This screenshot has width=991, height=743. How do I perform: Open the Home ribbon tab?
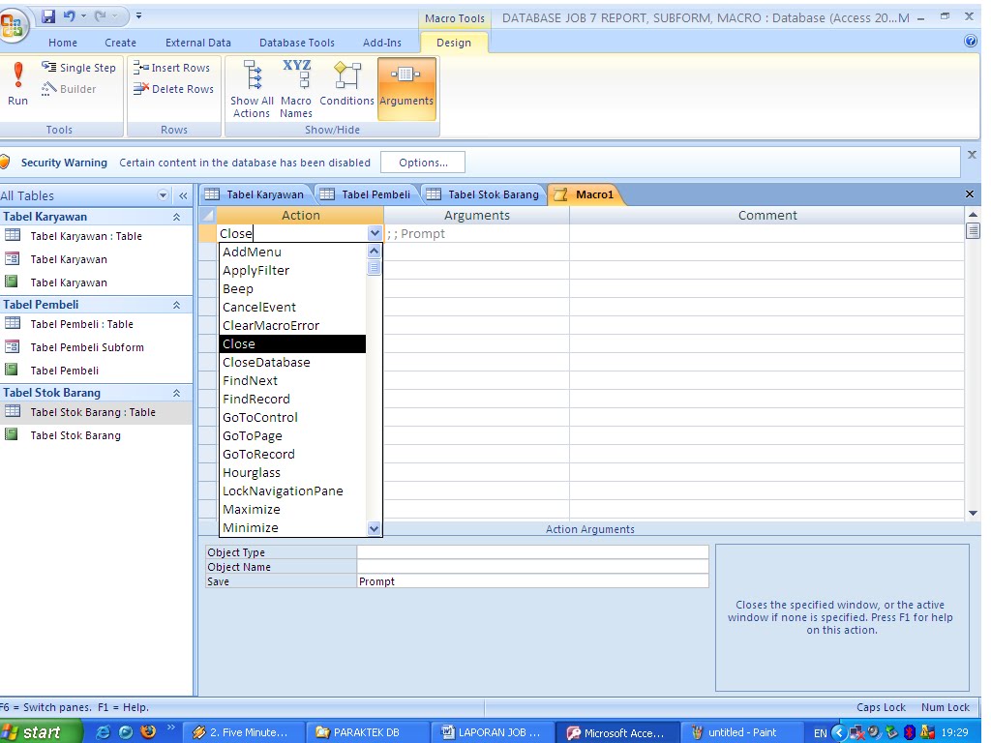click(x=63, y=43)
